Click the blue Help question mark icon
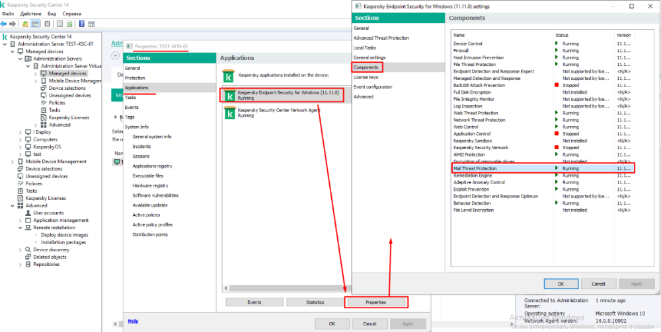This screenshot has height=332, width=661. point(81,24)
